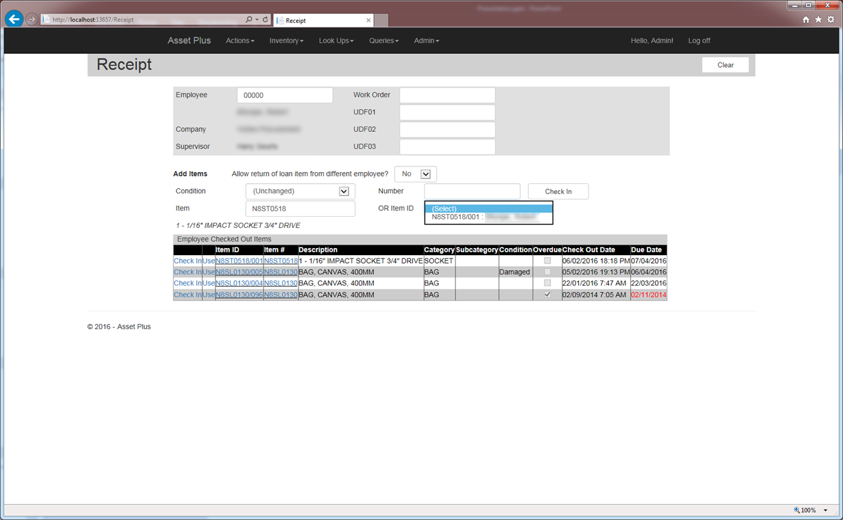Click the Clear button

726,65
